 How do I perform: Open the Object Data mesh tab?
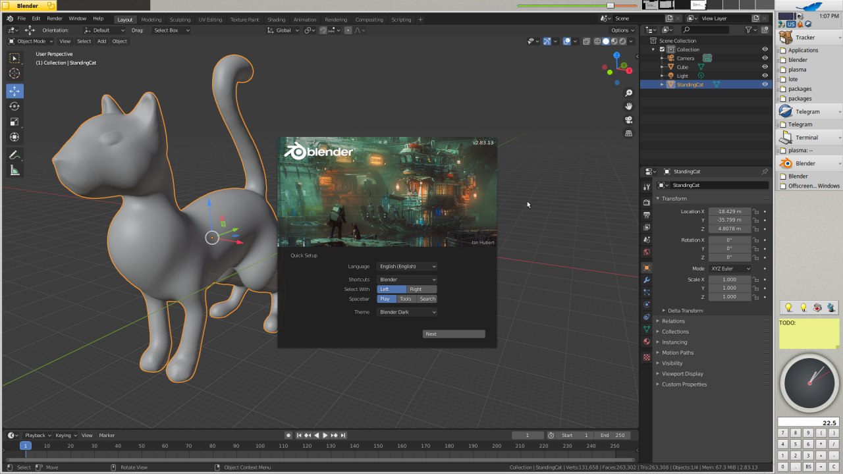(x=647, y=329)
